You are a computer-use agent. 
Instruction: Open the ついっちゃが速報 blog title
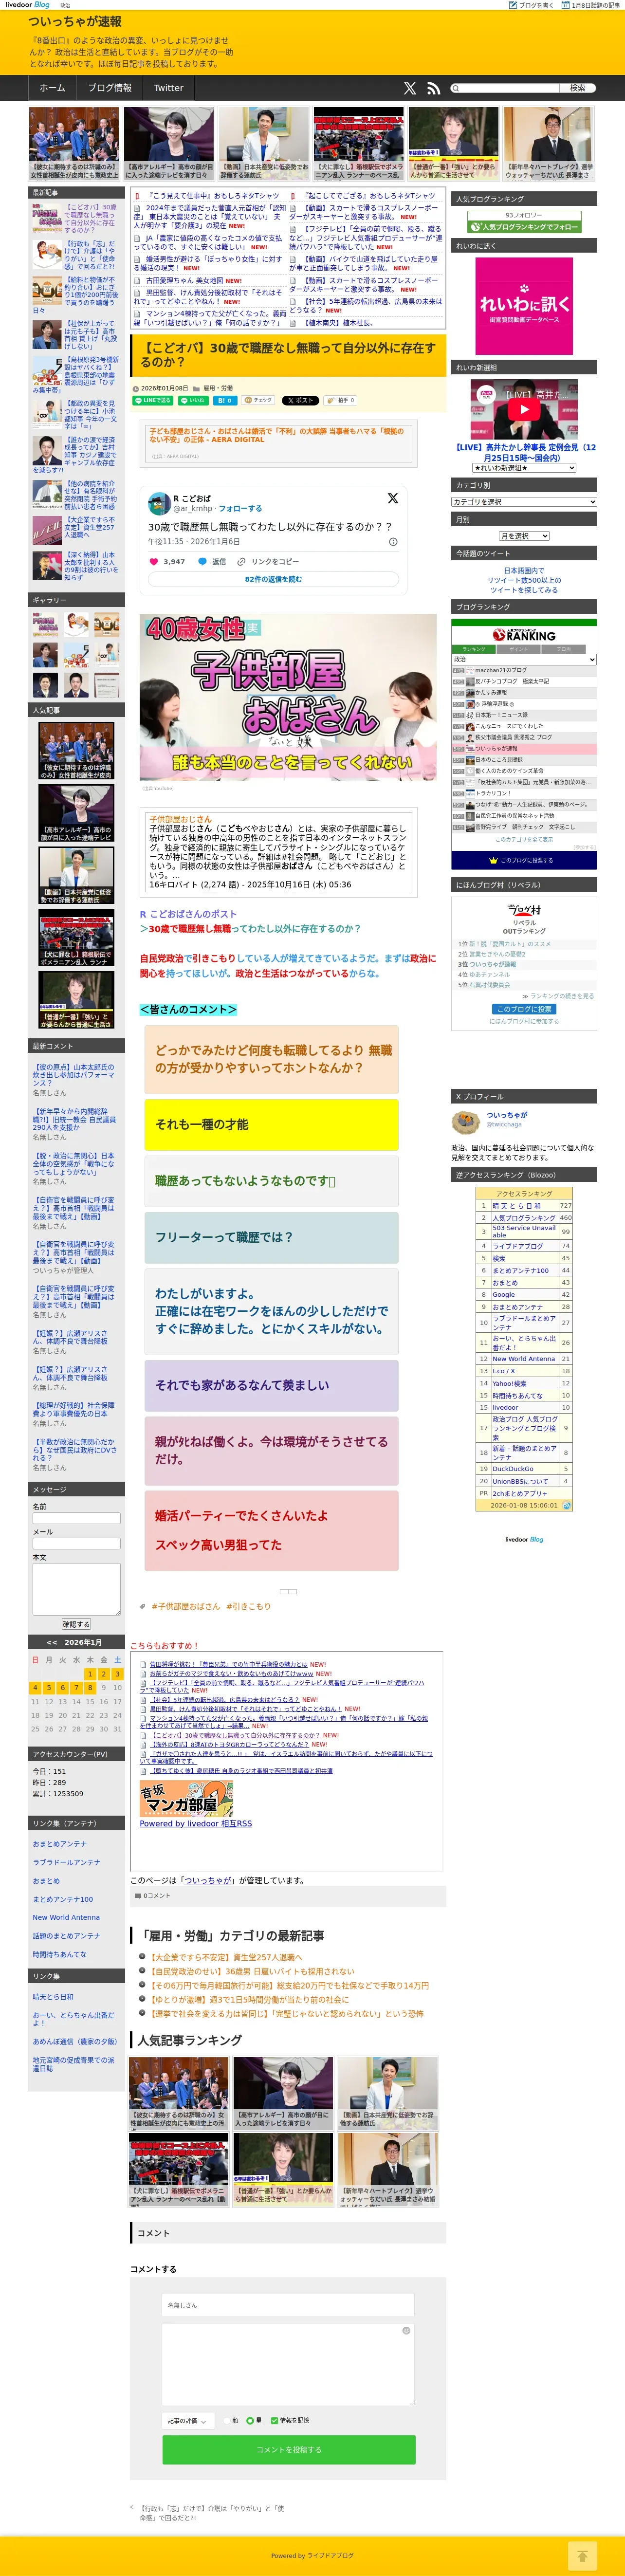(x=75, y=21)
